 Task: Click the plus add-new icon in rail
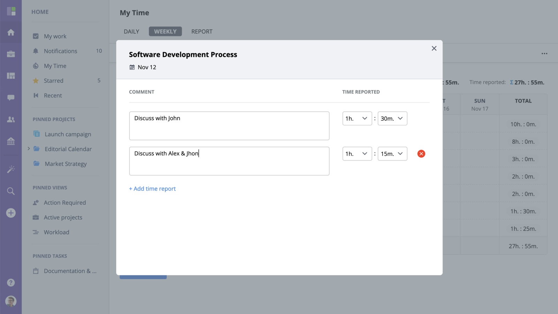(11, 213)
